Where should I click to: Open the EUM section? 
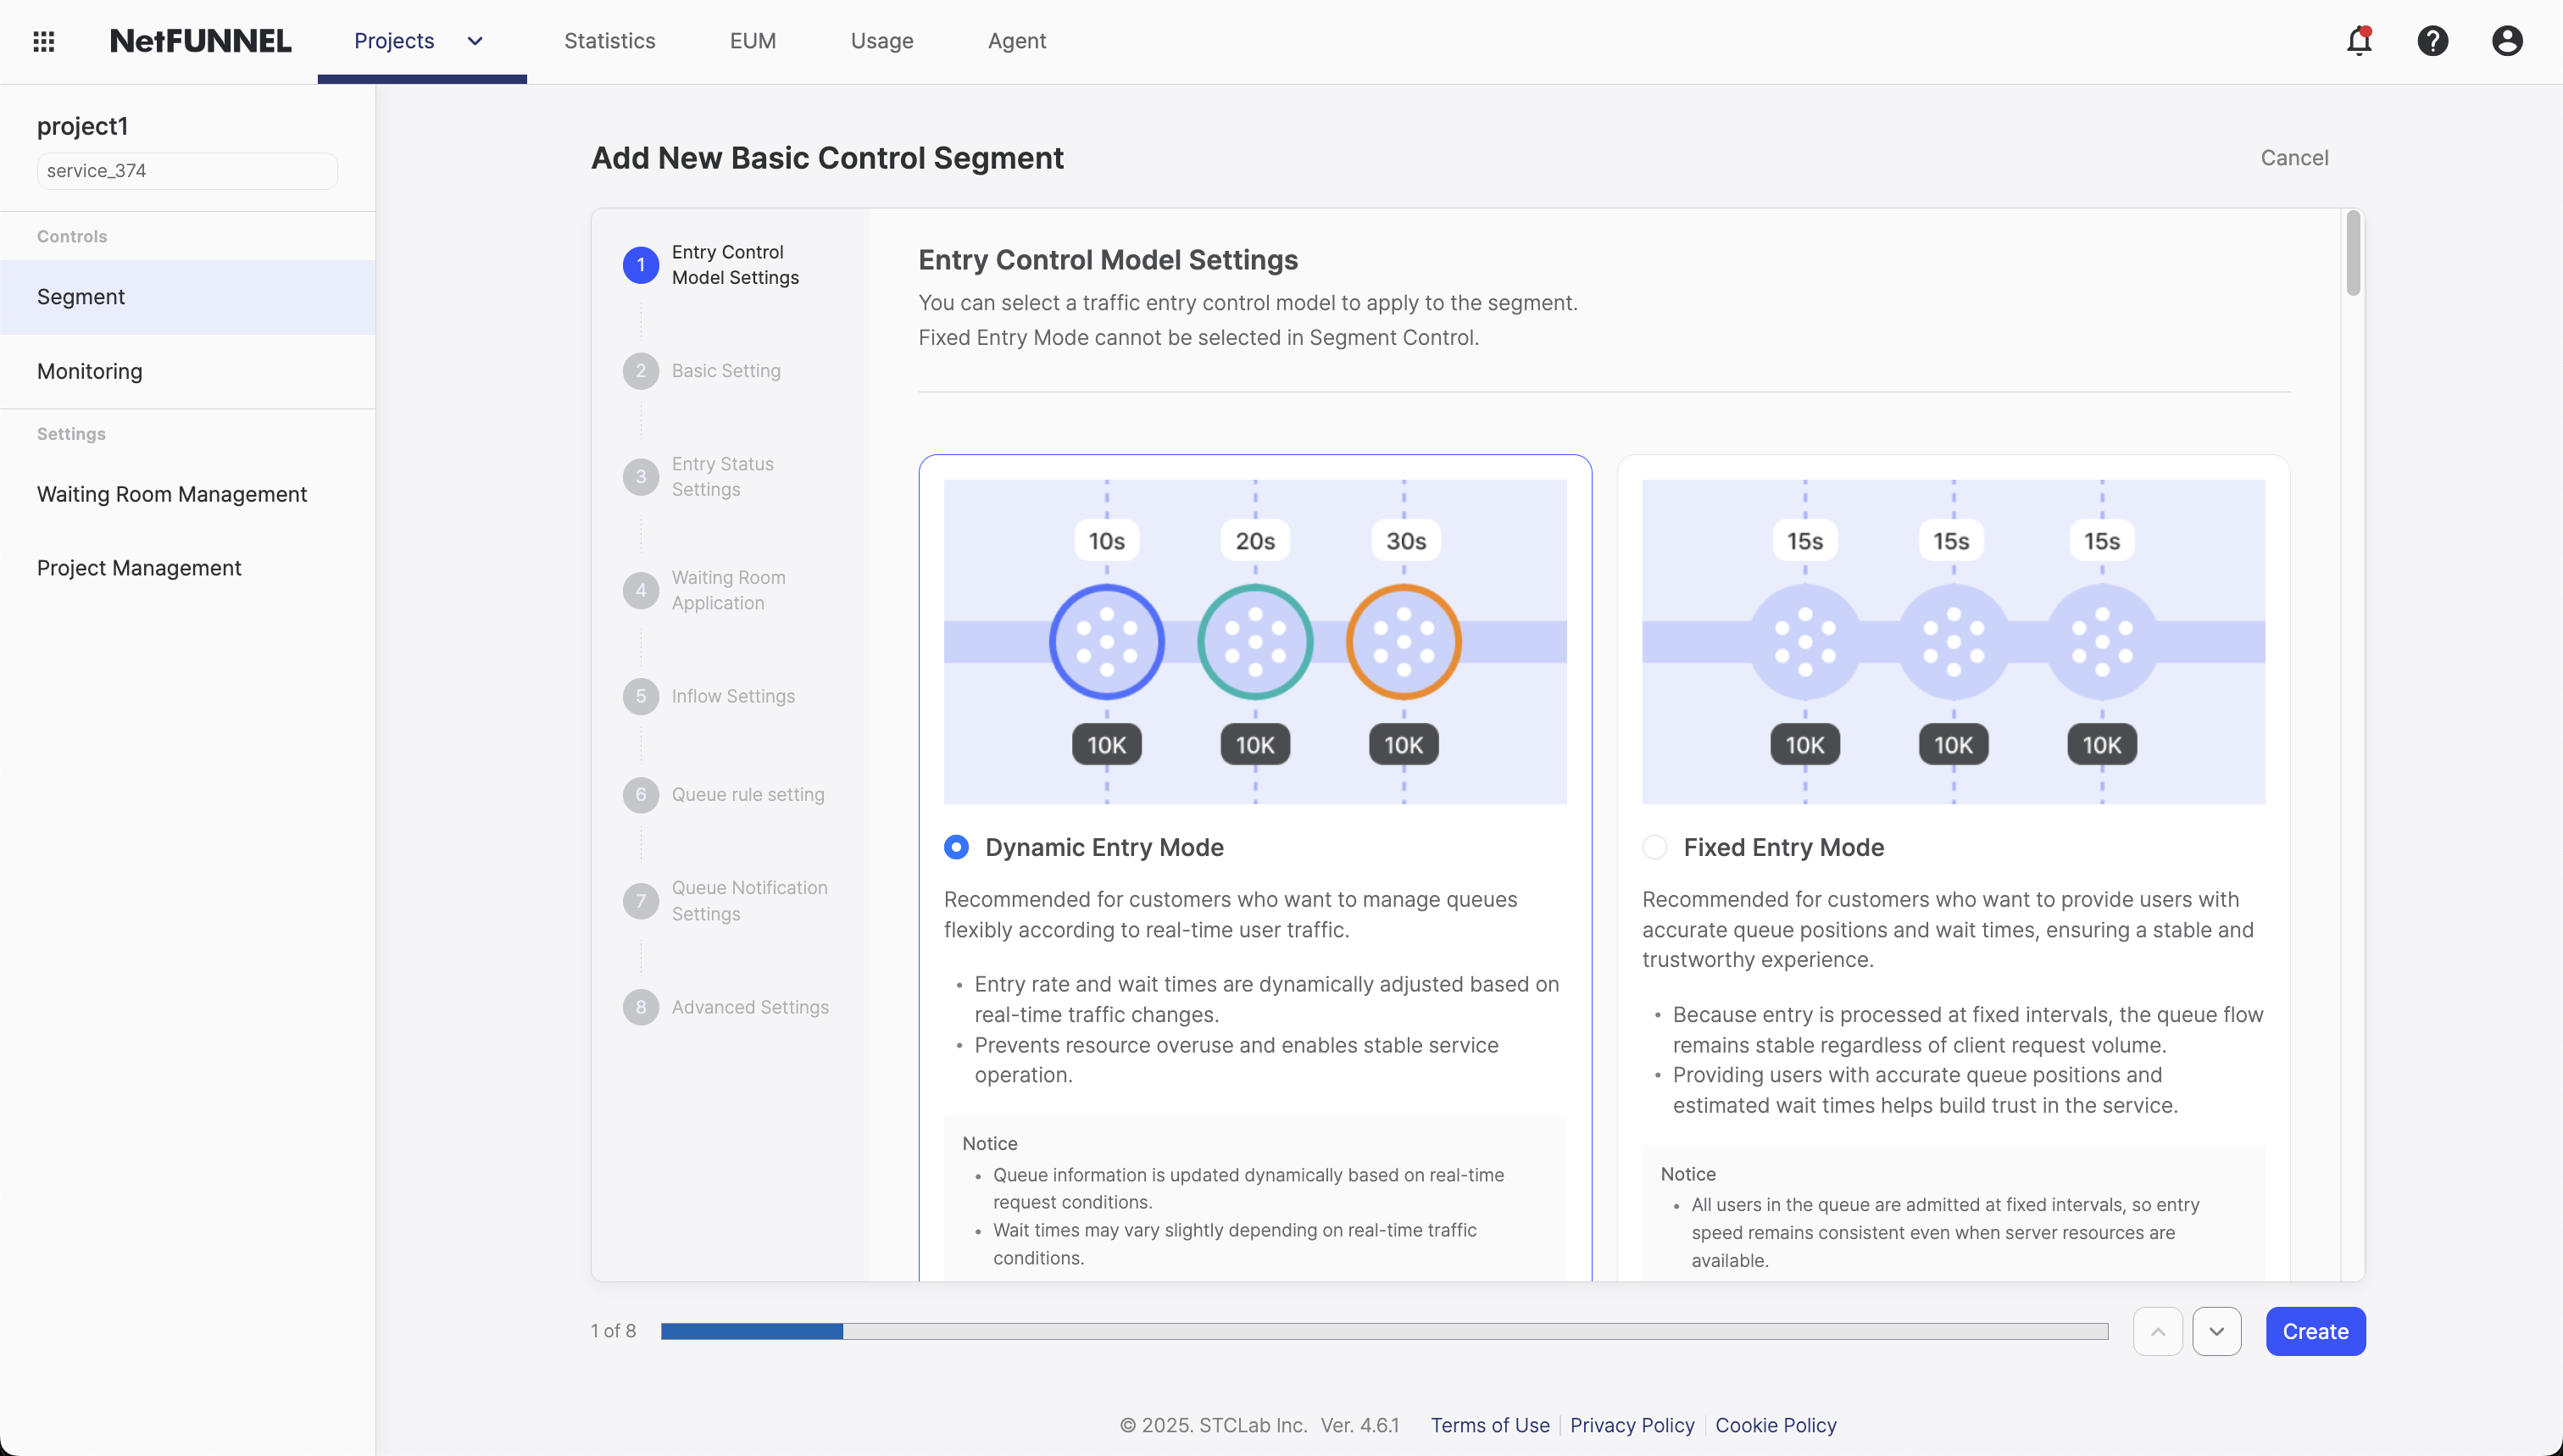(x=752, y=41)
